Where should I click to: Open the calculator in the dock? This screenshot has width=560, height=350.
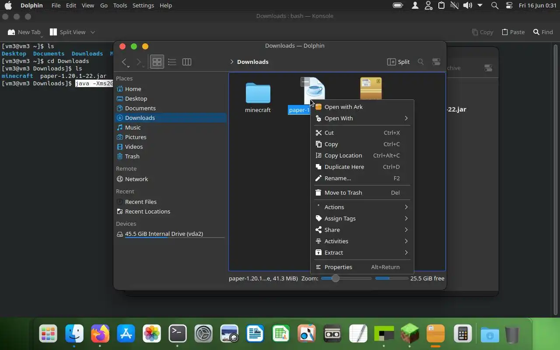click(462, 334)
